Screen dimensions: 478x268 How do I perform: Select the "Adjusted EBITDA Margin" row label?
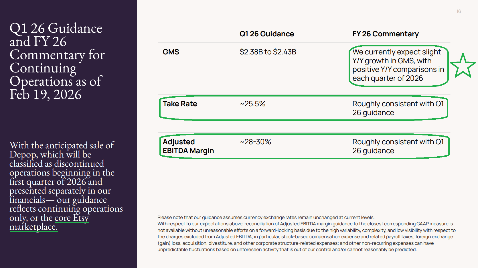188,146
